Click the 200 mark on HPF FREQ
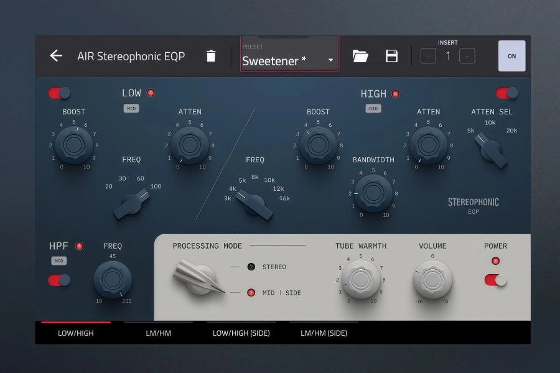560x373 pixels. click(126, 301)
